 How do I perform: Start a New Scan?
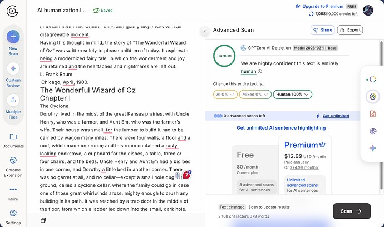point(13,42)
